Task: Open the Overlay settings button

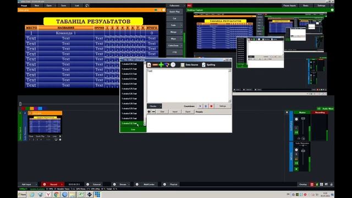Action: tap(303, 185)
